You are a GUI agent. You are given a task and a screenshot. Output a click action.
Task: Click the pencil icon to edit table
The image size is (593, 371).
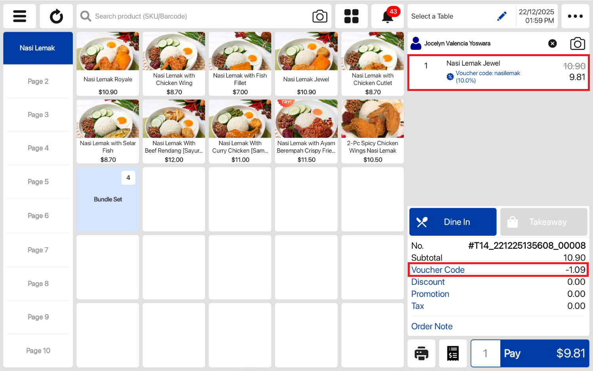502,16
